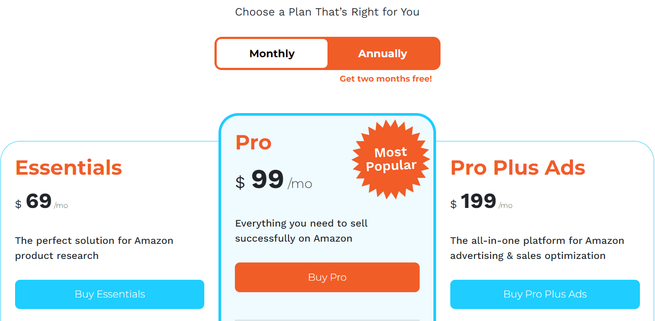Click the Essentials product research description

point(94,248)
